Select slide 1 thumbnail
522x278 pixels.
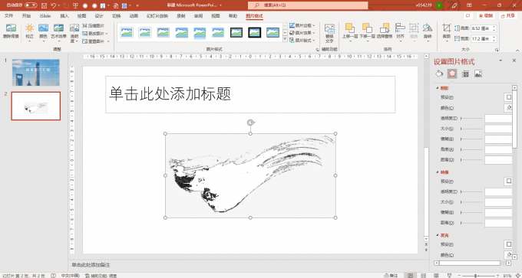(x=36, y=73)
